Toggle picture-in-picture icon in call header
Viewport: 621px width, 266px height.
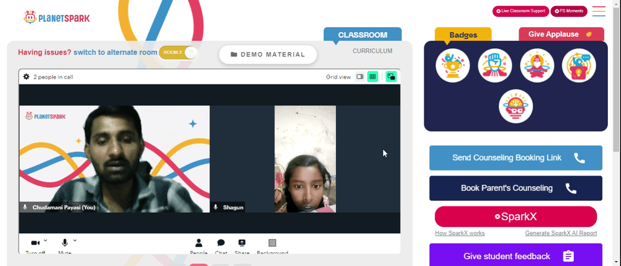(x=391, y=77)
